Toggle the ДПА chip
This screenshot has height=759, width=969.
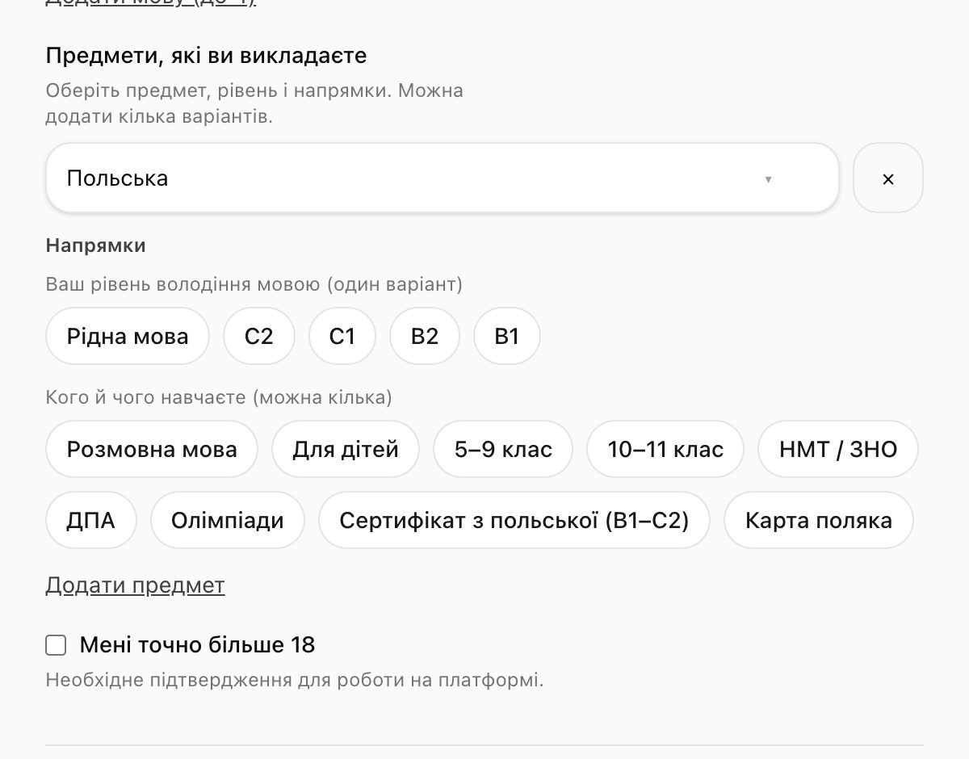pyautogui.click(x=91, y=520)
